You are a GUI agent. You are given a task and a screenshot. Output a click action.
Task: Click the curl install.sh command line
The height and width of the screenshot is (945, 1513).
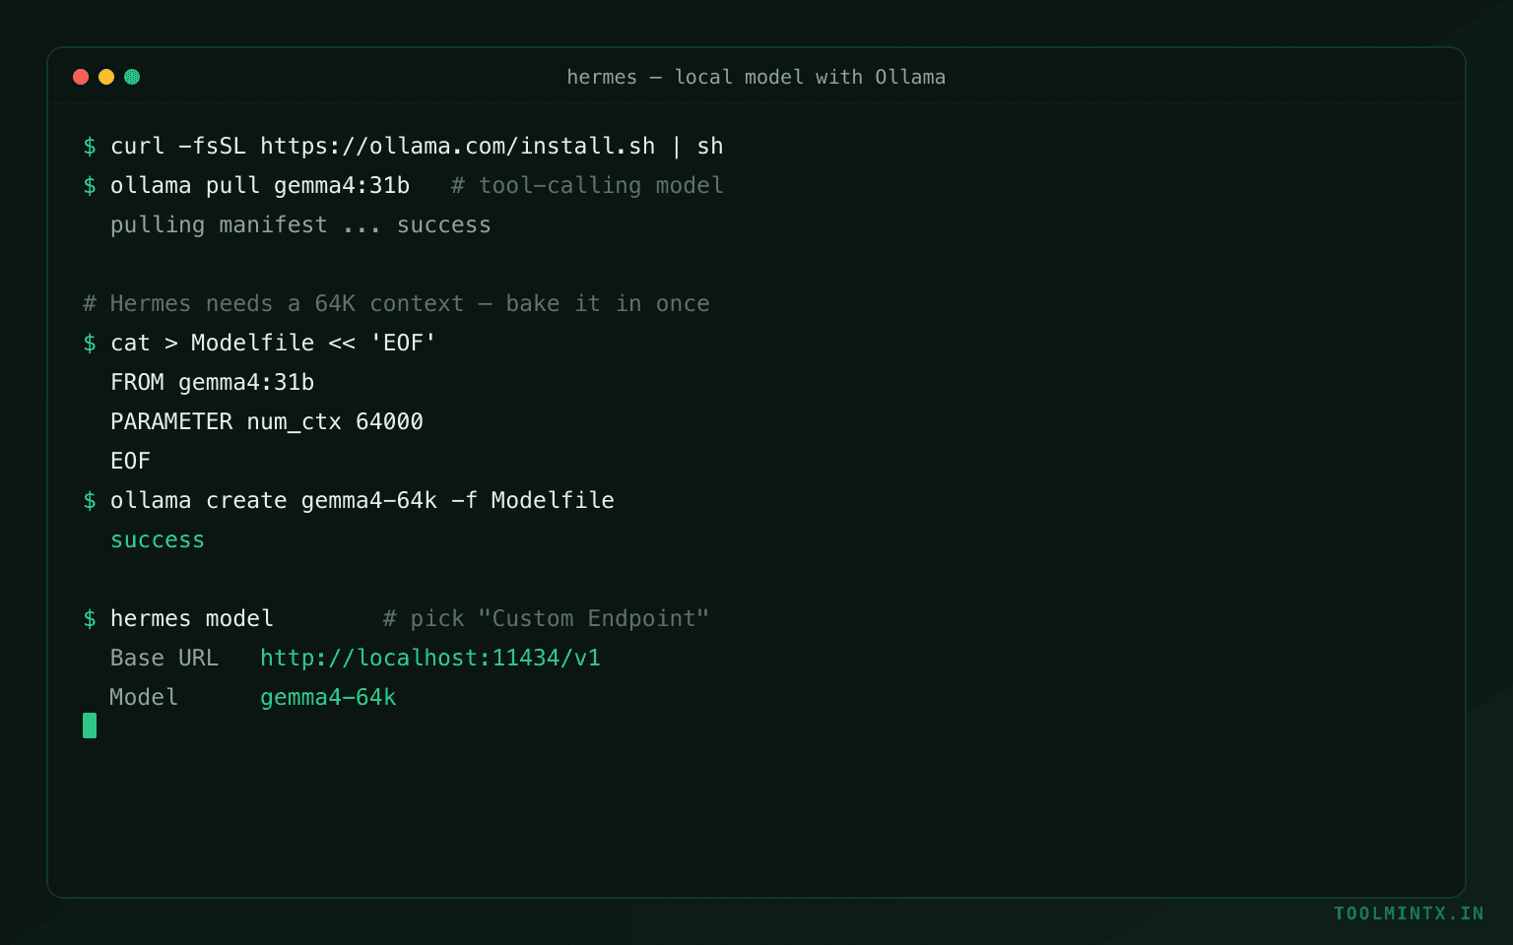417,146
